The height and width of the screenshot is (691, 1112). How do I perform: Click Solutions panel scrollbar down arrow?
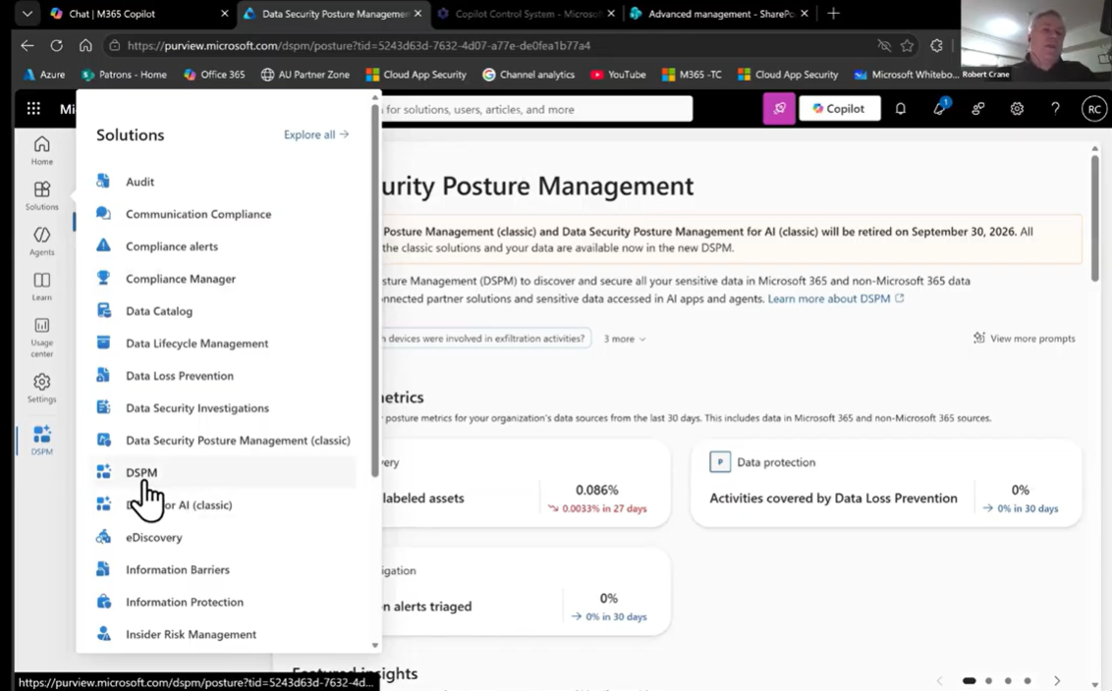[x=375, y=645]
